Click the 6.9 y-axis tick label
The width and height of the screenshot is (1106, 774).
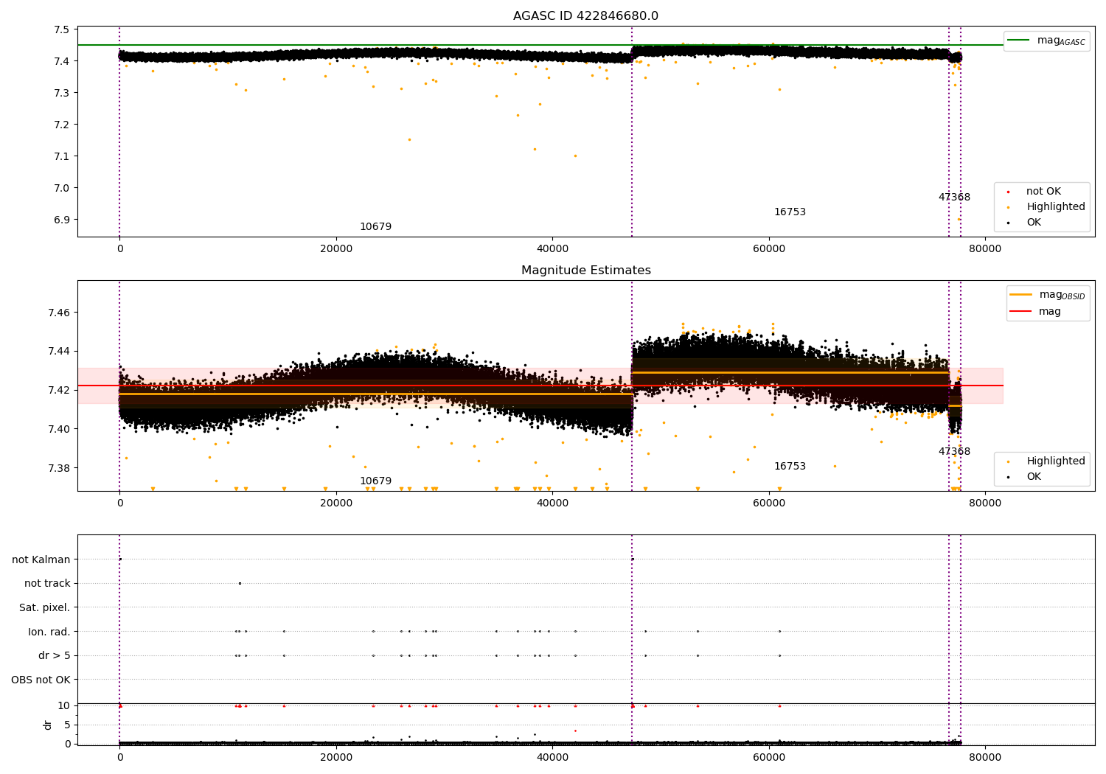(63, 220)
